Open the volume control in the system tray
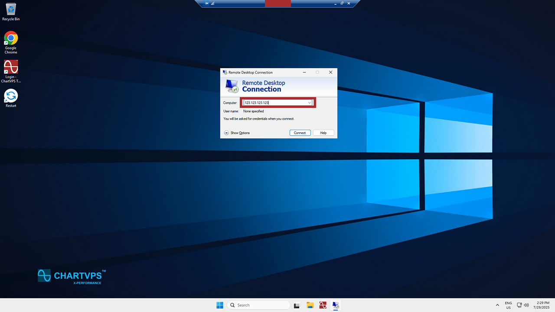This screenshot has height=312, width=555. coord(526,305)
